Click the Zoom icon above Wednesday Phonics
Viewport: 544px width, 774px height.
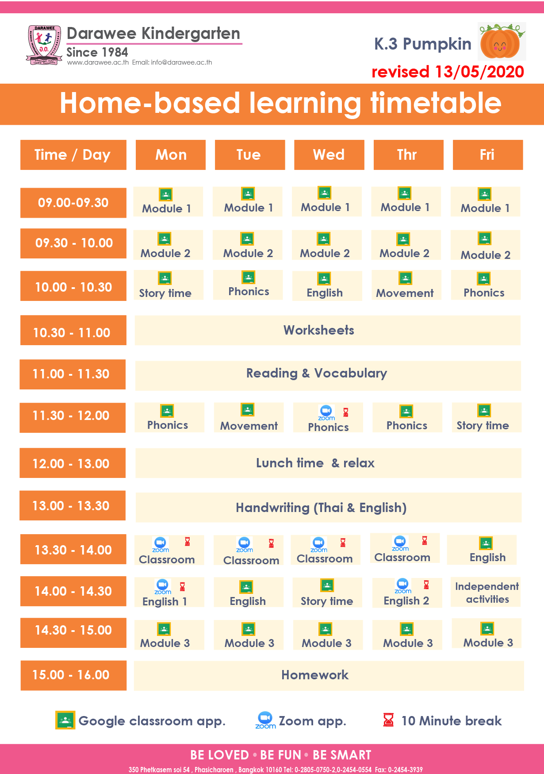pos(326,412)
